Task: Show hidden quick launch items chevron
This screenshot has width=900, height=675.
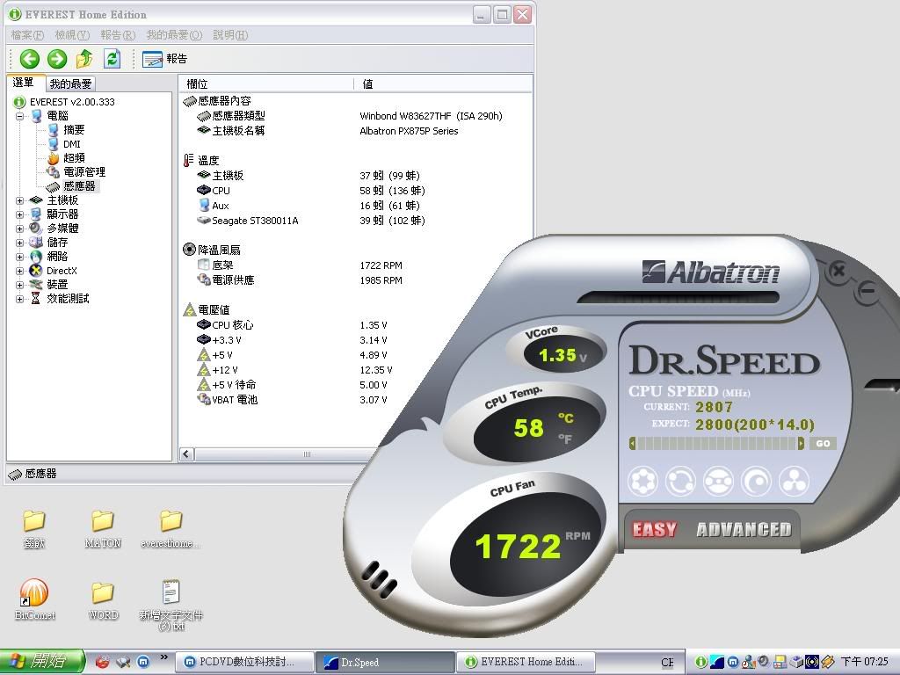Action: point(164,657)
